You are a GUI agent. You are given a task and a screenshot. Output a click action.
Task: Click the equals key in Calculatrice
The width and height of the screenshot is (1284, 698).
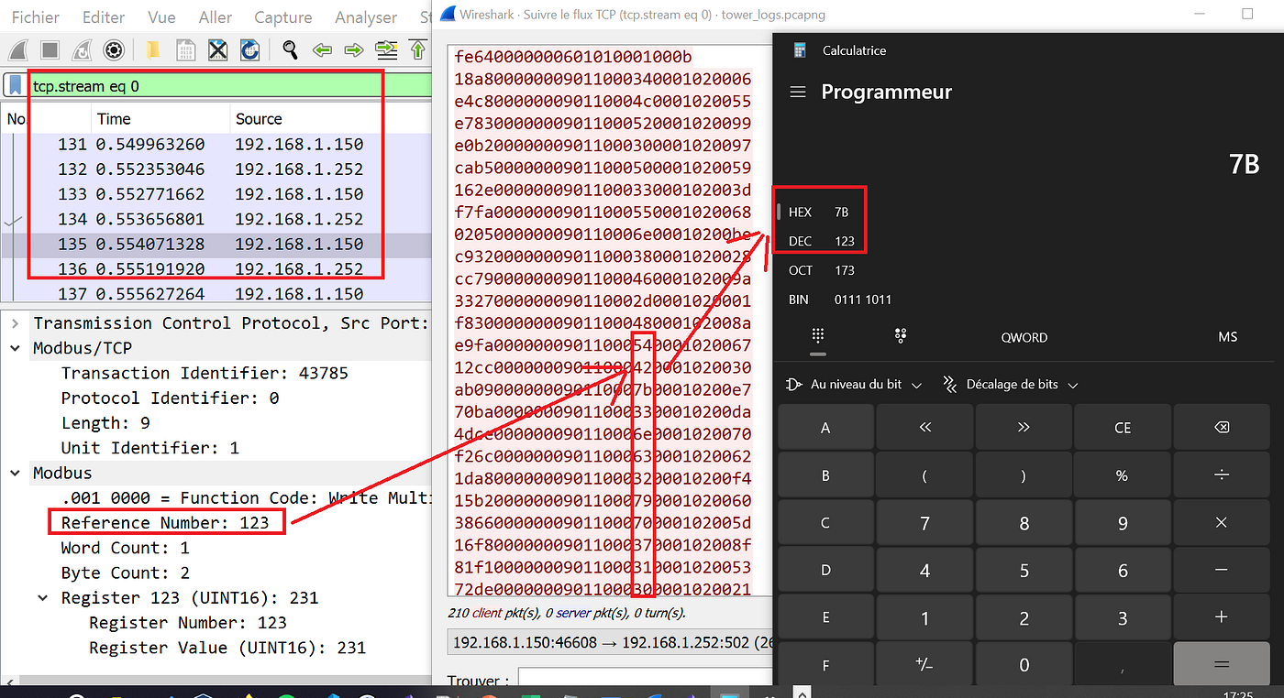point(1221,665)
